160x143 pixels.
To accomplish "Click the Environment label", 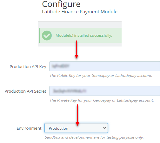I will coord(29,128).
